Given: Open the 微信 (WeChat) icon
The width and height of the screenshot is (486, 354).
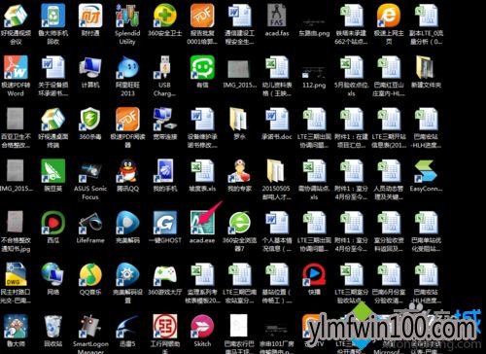Looking at the screenshot, I should pyautogui.click(x=202, y=72).
